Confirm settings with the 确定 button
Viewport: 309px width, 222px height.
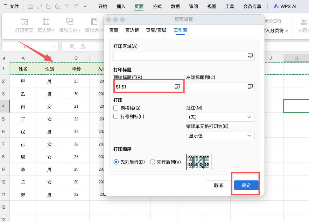(246, 185)
